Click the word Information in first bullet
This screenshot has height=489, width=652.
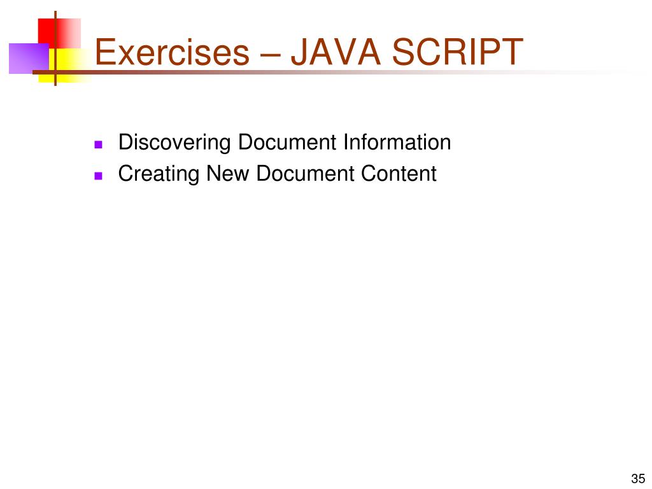click(x=397, y=142)
